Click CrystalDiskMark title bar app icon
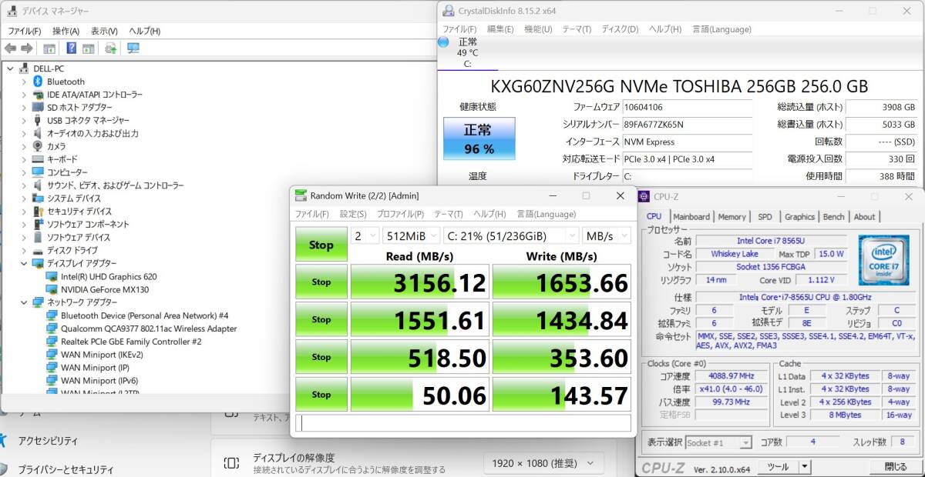This screenshot has height=477, width=925. point(301,196)
